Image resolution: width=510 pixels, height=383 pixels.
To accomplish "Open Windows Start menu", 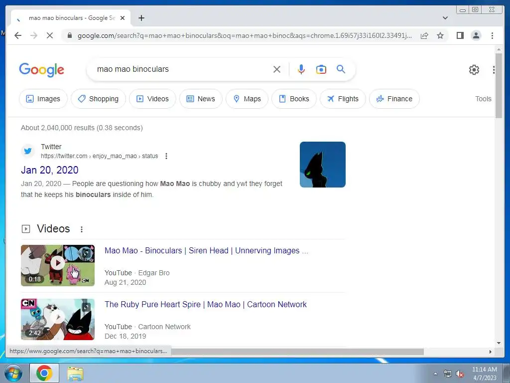I will coord(13,373).
